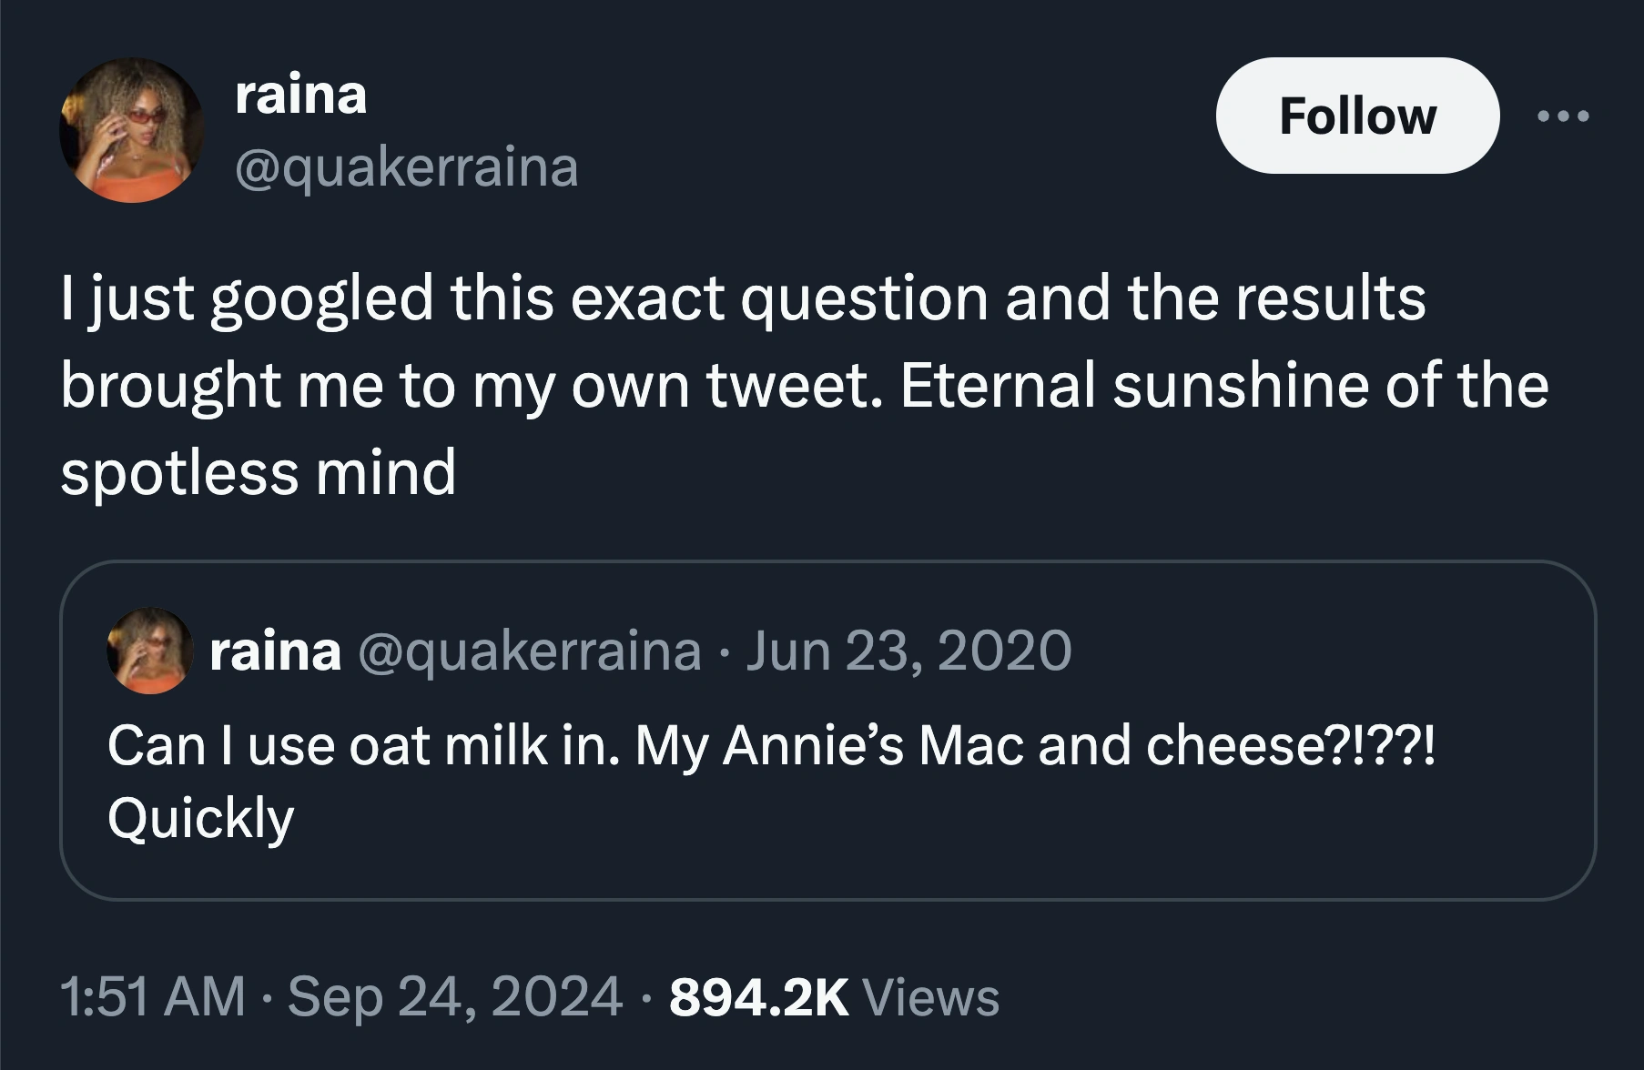Viewport: 1644px width, 1070px height.
Task: Click the small avatar in quoted tweet
Action: coord(150,651)
